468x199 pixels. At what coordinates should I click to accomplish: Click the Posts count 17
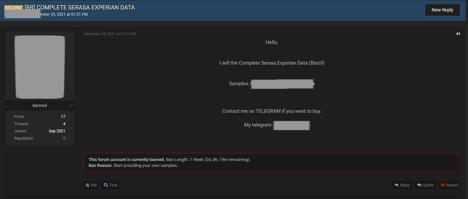(63, 117)
